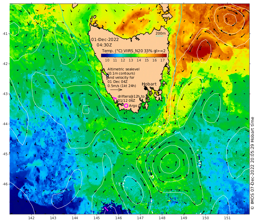Click the "04:30Z" time label

tap(104, 45)
